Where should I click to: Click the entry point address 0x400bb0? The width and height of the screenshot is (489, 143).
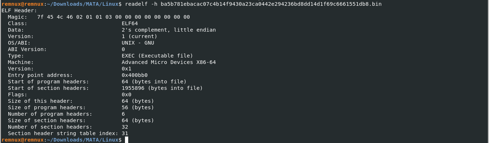coord(135,75)
